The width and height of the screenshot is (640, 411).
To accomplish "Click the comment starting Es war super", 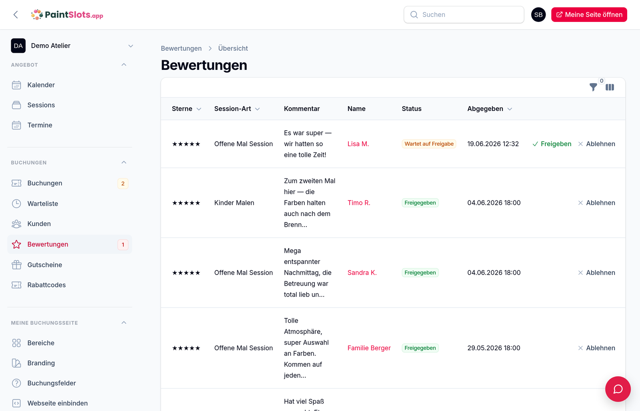I will pos(308,144).
